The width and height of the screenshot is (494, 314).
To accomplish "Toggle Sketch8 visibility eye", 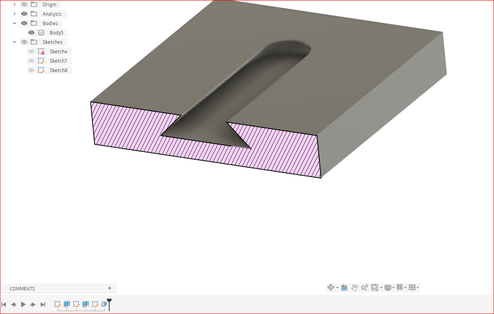I will click(x=31, y=70).
